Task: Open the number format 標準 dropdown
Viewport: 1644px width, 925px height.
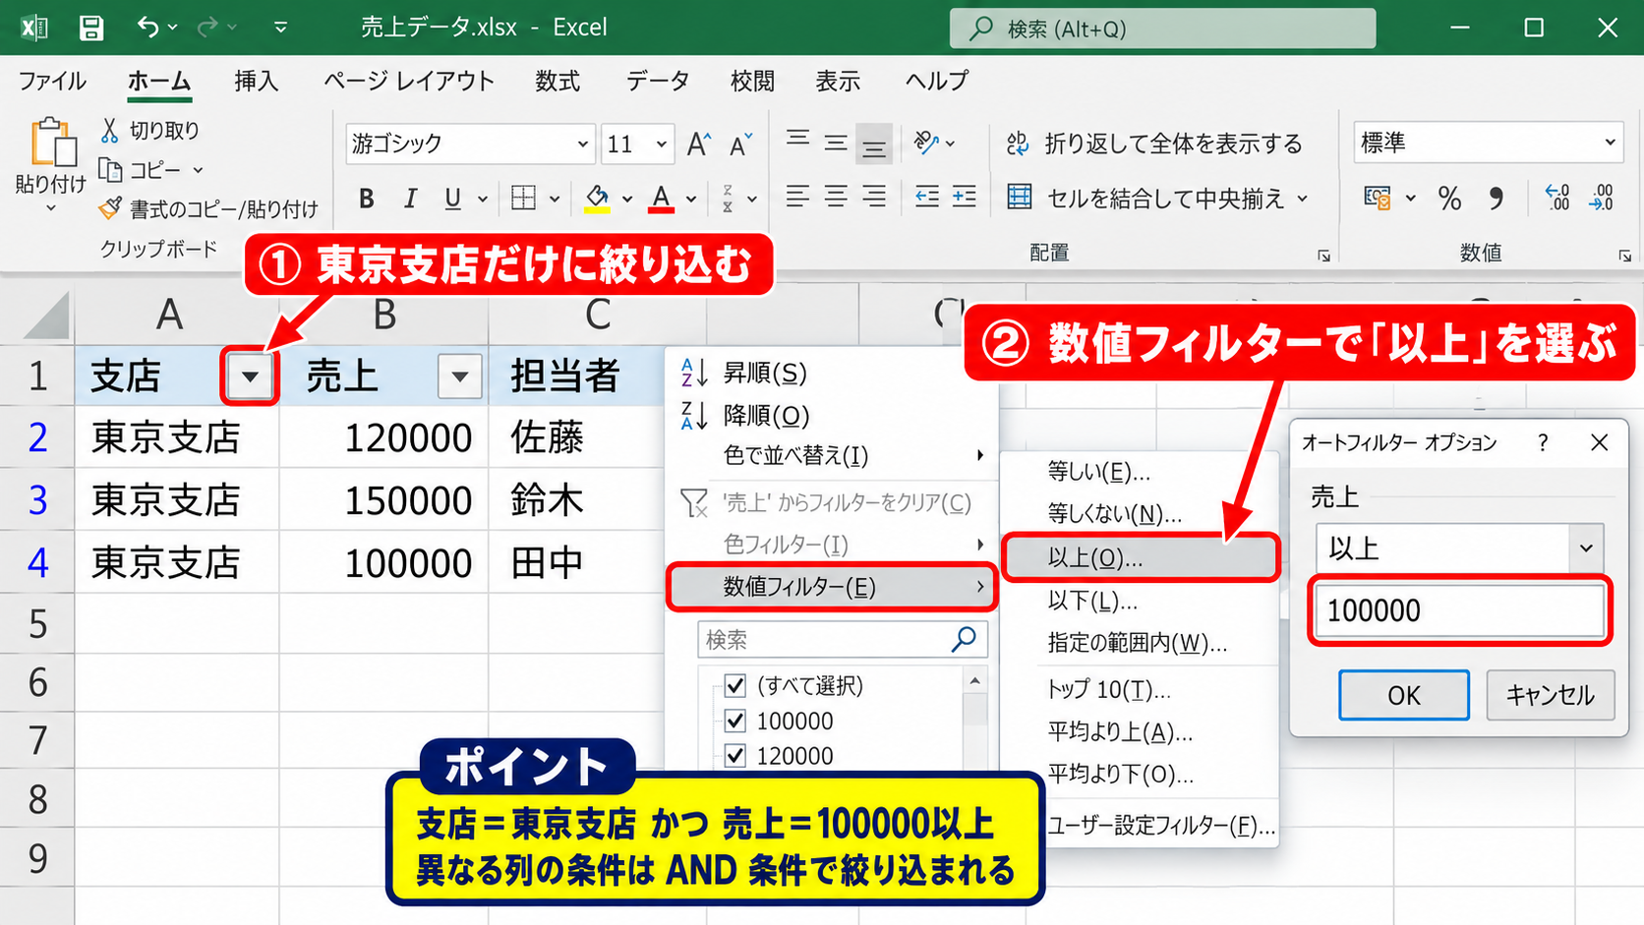Action: pyautogui.click(x=1610, y=143)
